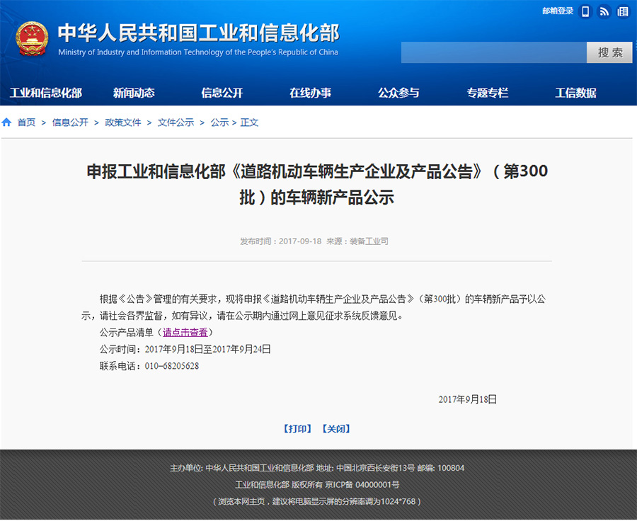Click the 联系电话 010-68205628 line
Viewport: 637px width, 521px height.
click(149, 366)
